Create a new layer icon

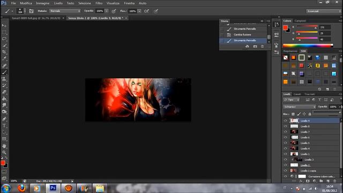[x=328, y=181]
